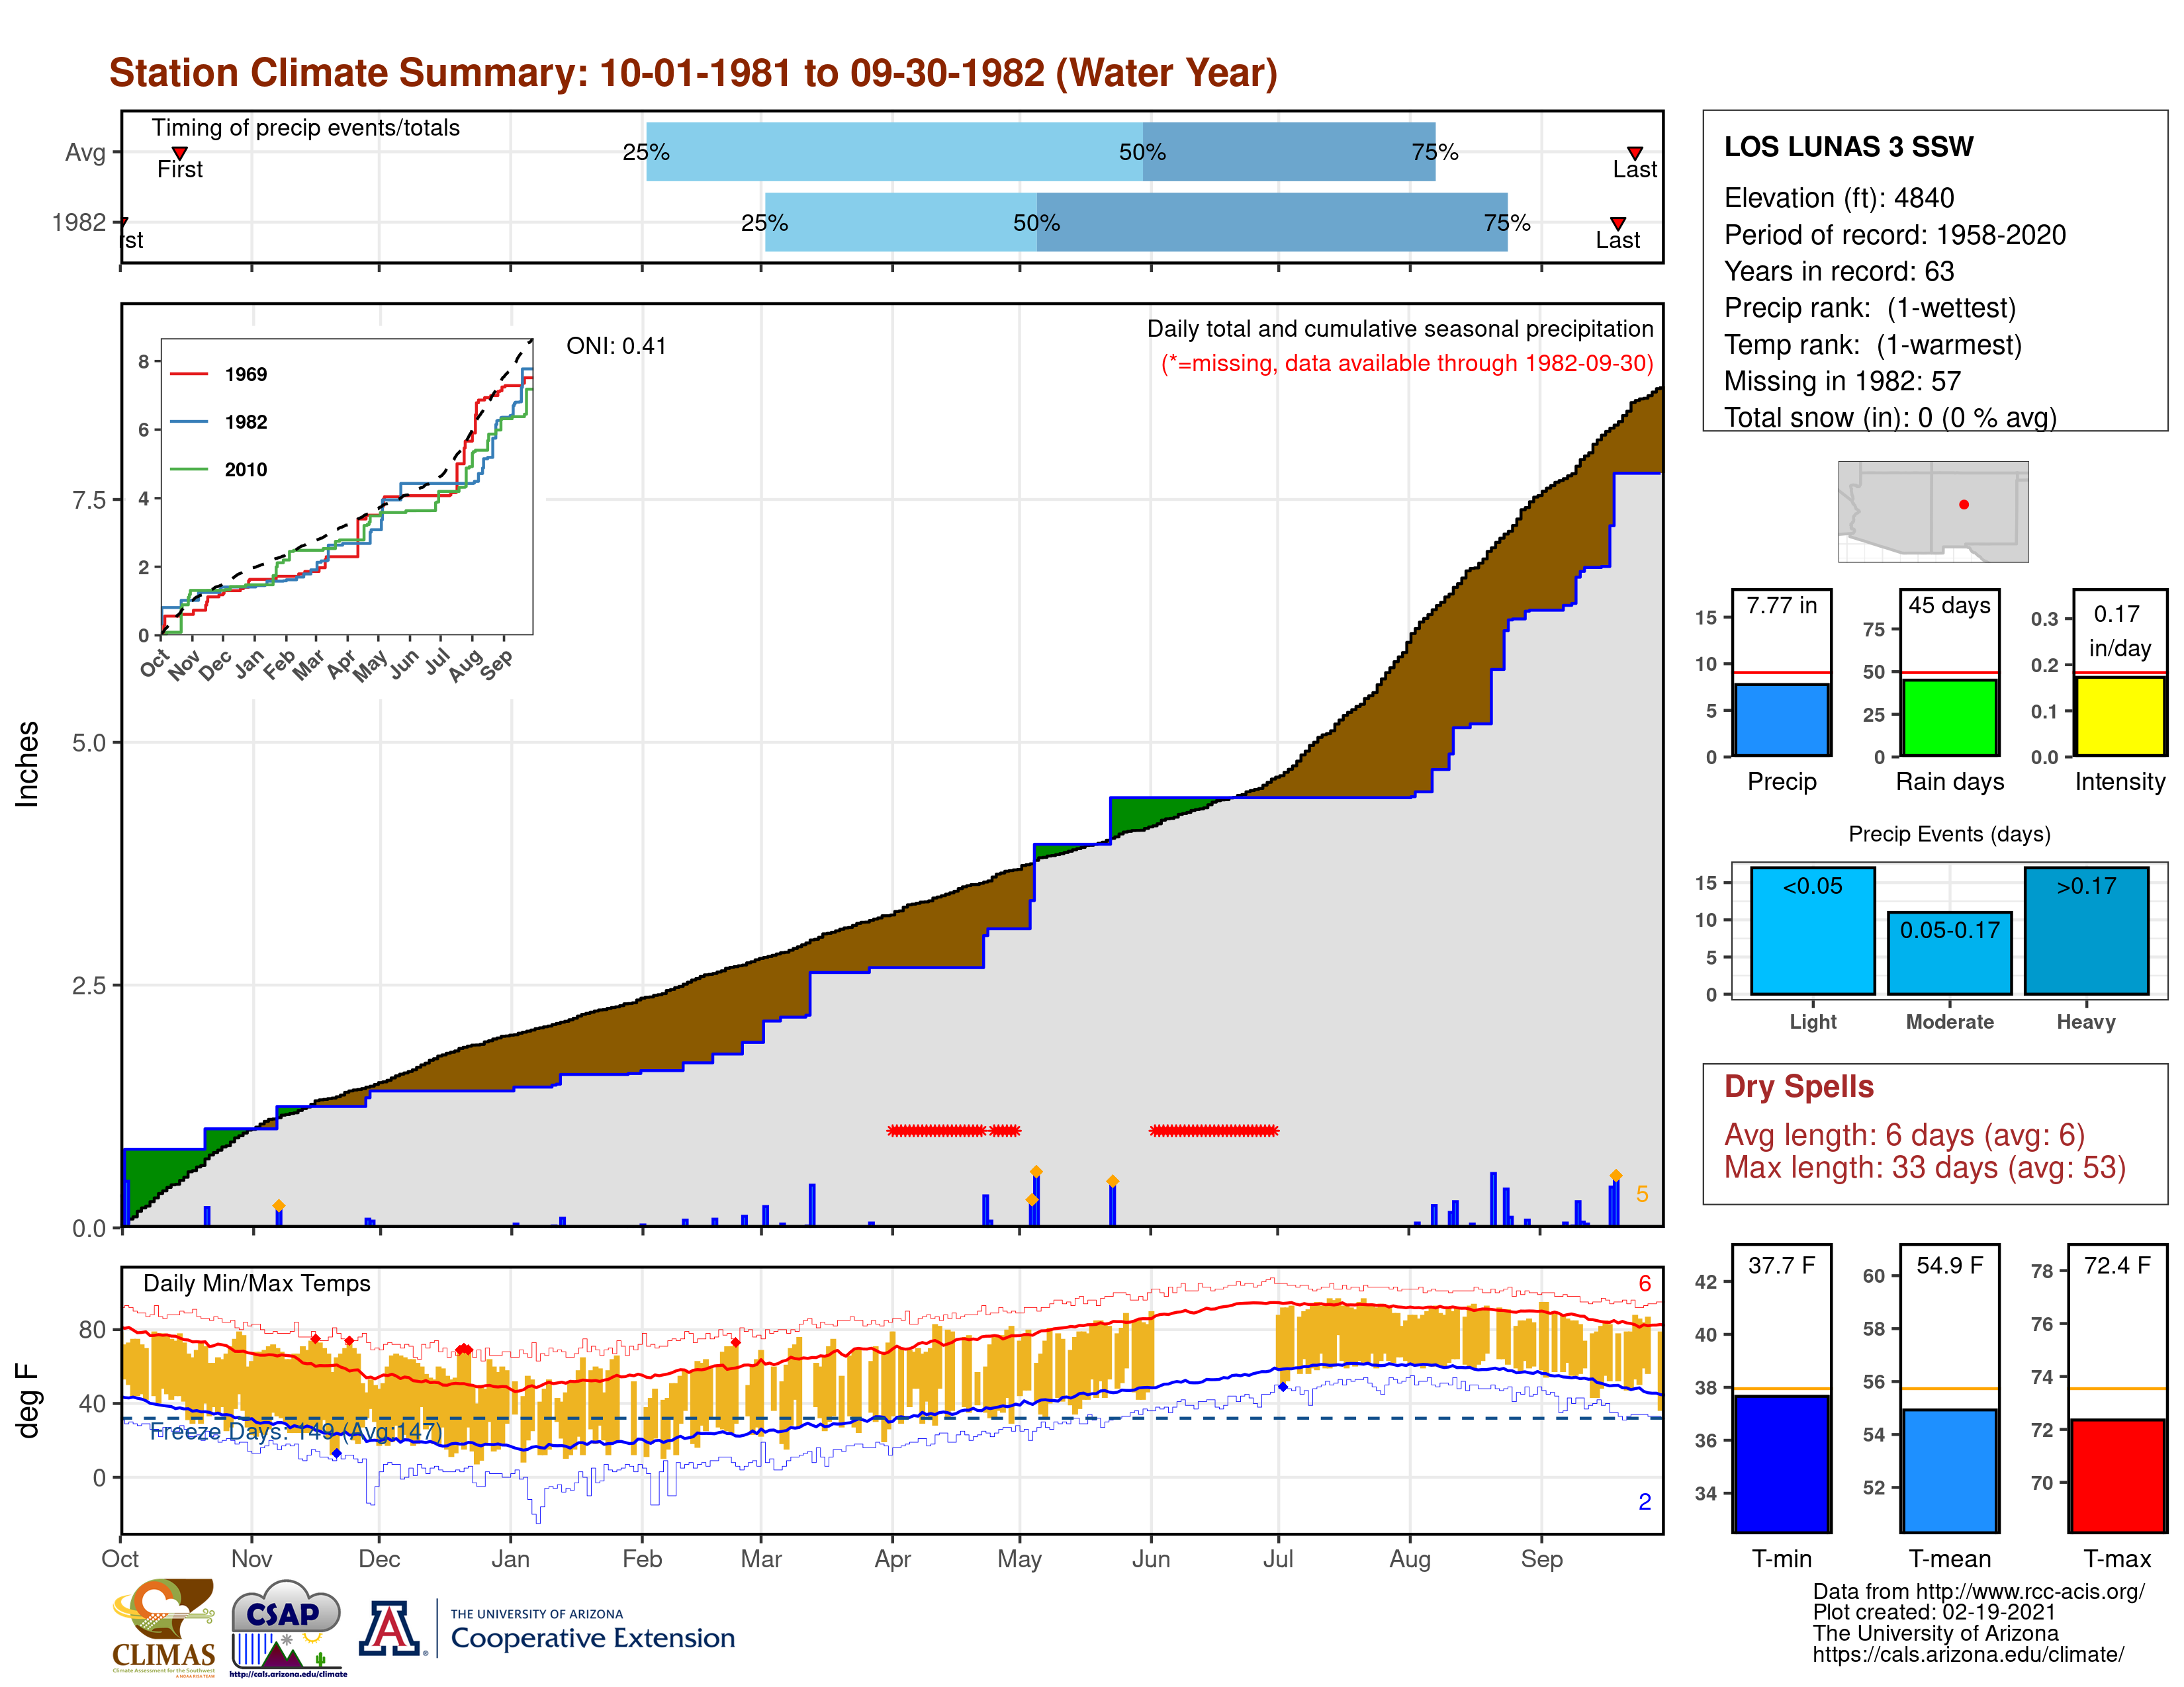Click the 2010 legend entry in inset
The image size is (2184, 1687).
pos(218,470)
